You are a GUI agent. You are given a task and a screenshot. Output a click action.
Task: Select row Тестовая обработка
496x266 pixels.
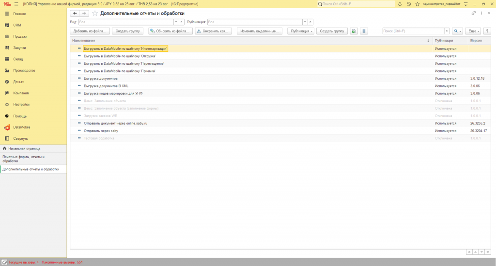(x=280, y=138)
